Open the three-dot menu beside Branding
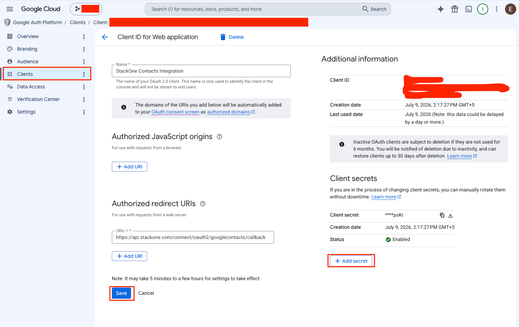519x327 pixels. (x=84, y=49)
